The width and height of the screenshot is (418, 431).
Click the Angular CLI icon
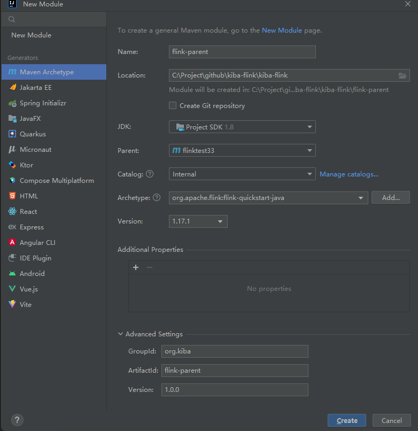[12, 242]
